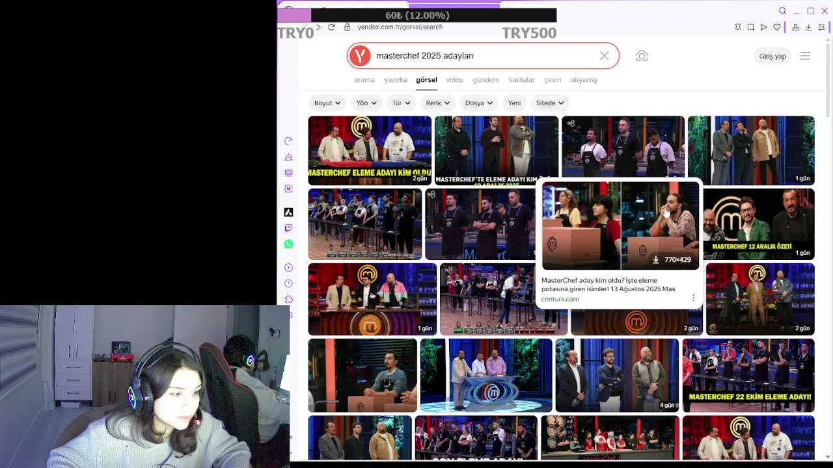Open the enlarged cardboard box preview image
This screenshot has width=833, height=468.
[620, 226]
